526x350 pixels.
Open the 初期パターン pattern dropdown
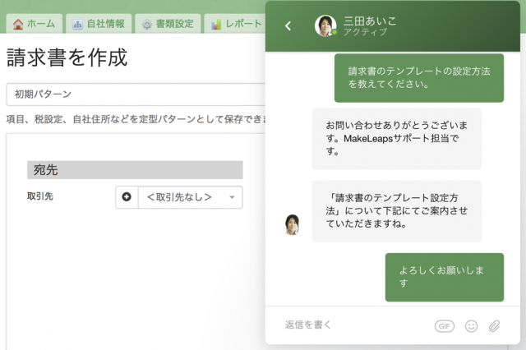click(x=136, y=94)
